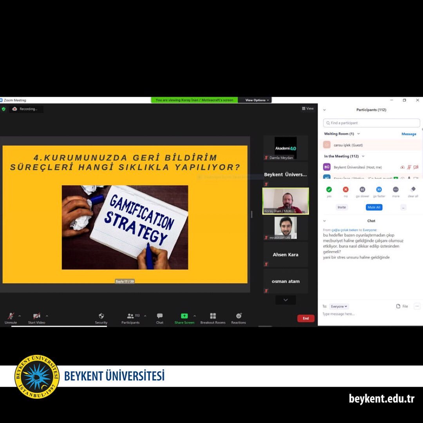423x423 pixels.
Task: Unmute the microphone in Zoom toolbar
Action: pos(11,318)
